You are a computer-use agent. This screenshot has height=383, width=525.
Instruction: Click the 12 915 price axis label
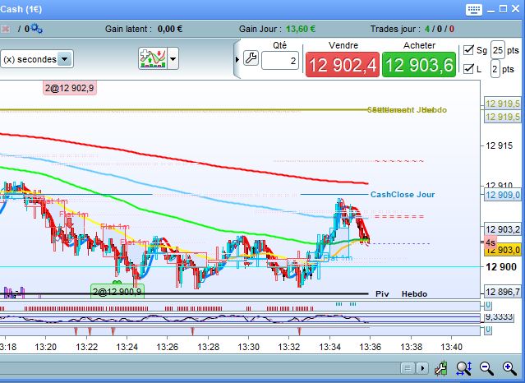coord(500,145)
